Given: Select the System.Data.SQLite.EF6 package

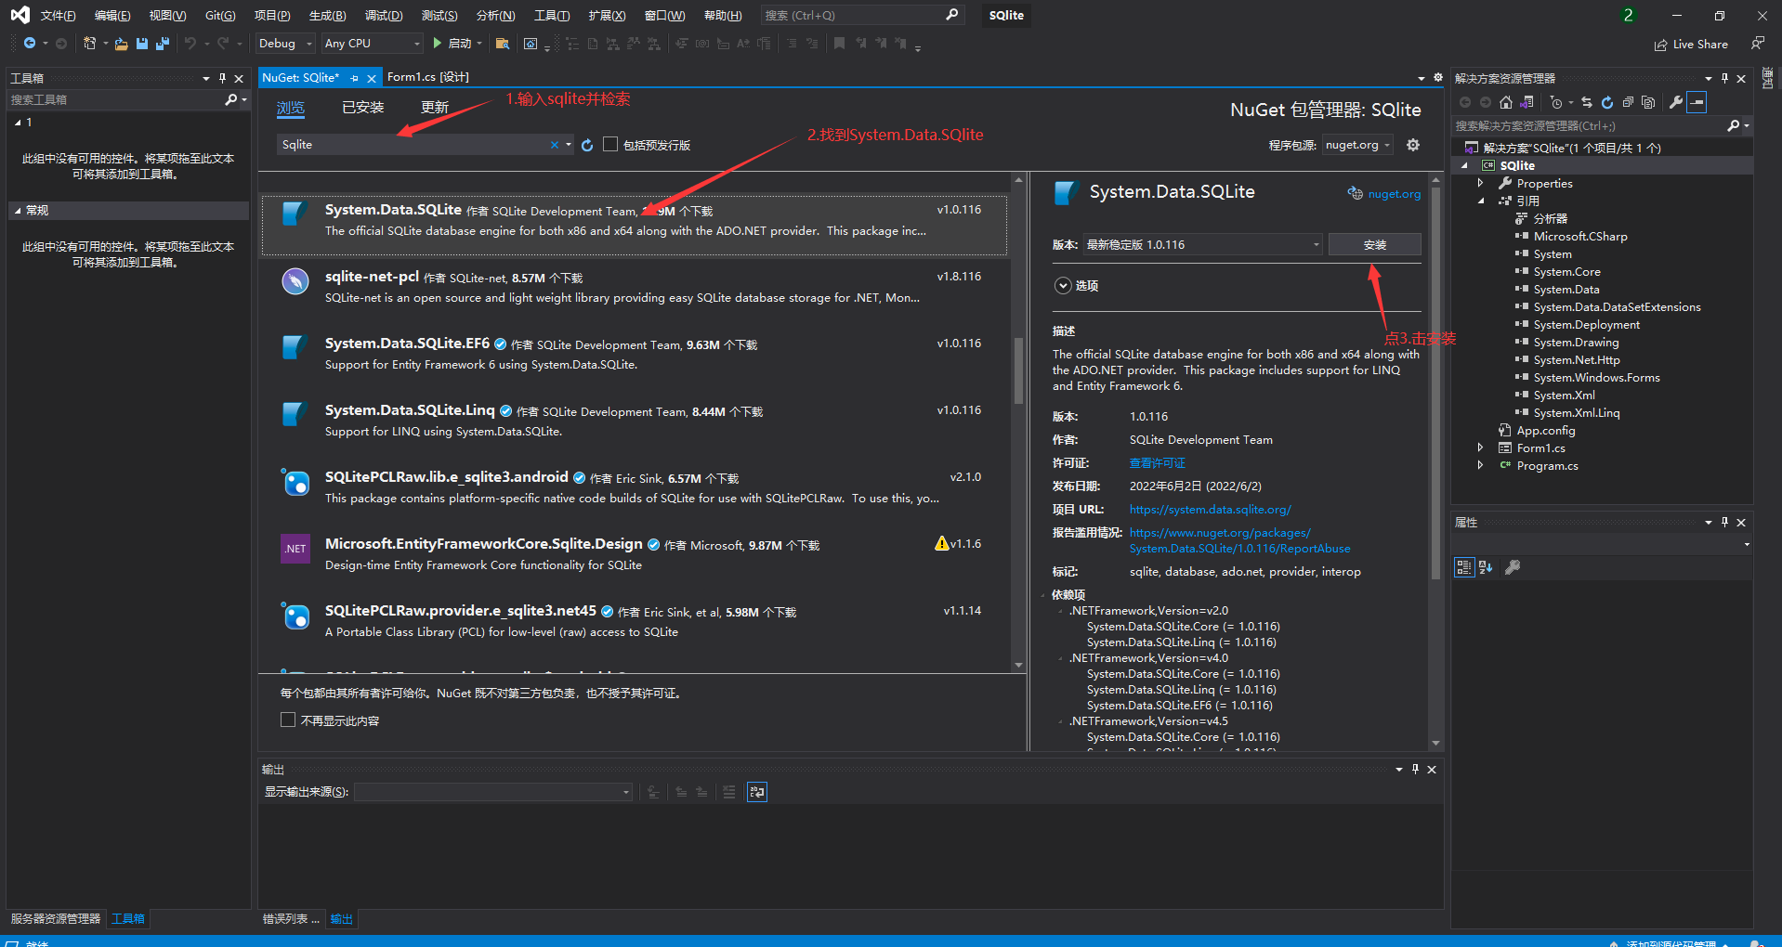Looking at the screenshot, I should click(x=636, y=354).
